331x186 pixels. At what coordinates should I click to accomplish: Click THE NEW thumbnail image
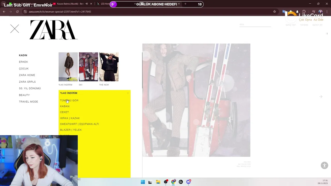(x=109, y=67)
